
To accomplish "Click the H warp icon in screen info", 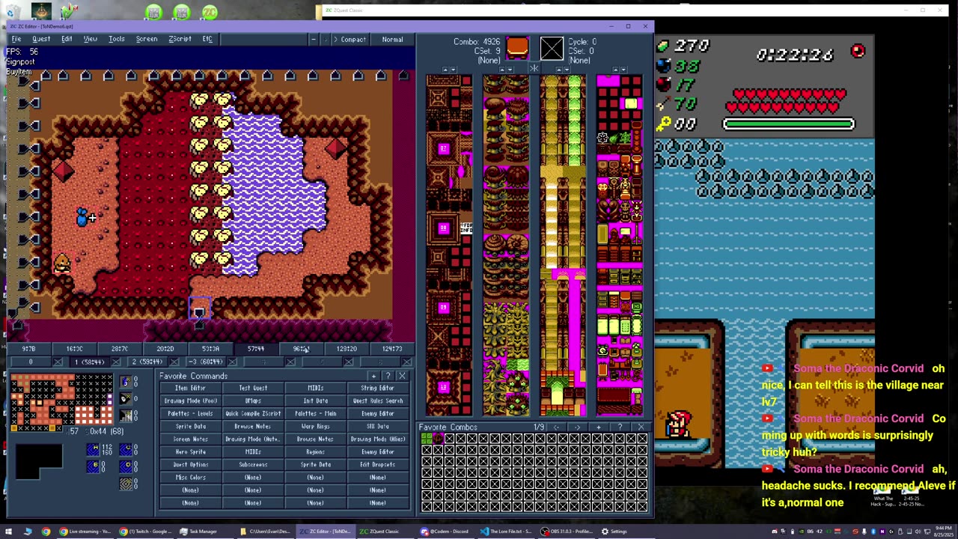I will click(93, 449).
